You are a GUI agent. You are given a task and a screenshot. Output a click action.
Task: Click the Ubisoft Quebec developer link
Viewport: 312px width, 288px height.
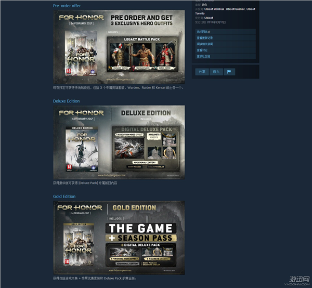click(x=235, y=9)
